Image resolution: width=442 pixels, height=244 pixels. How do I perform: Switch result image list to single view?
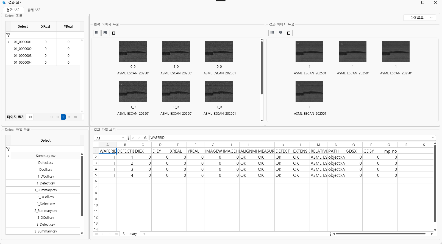point(289,33)
